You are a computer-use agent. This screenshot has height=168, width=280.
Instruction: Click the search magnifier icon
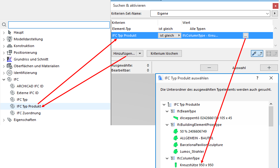pos(4,25)
